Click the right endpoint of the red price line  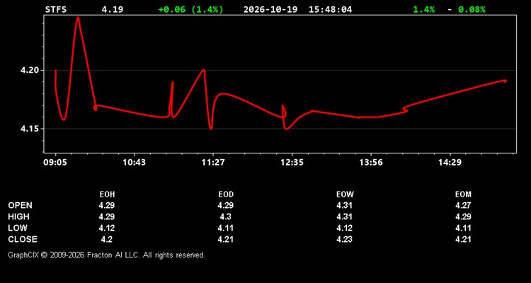pyautogui.click(x=506, y=81)
